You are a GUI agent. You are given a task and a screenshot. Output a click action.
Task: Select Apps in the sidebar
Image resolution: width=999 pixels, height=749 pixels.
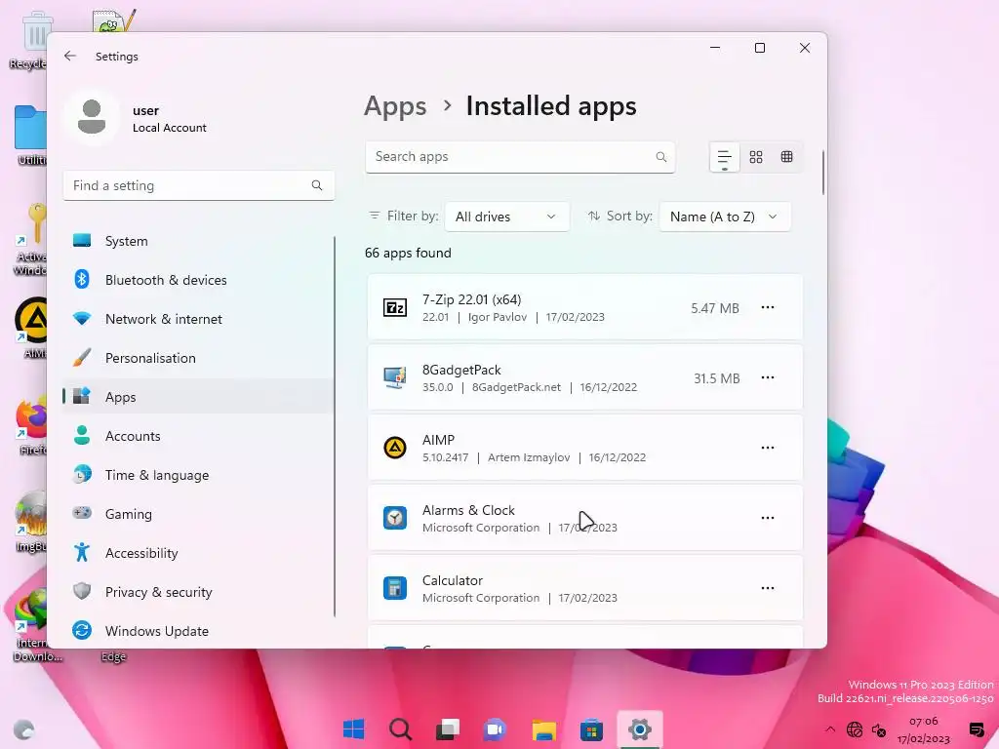(x=198, y=397)
